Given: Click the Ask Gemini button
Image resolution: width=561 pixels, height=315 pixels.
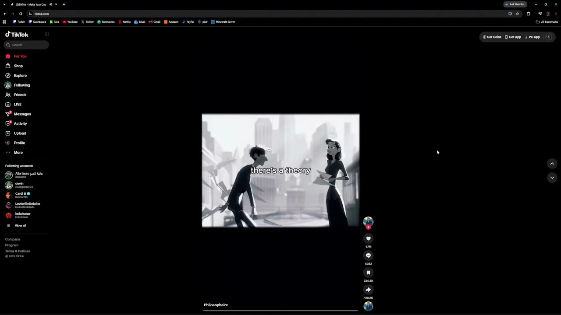Looking at the screenshot, I should point(515,4).
